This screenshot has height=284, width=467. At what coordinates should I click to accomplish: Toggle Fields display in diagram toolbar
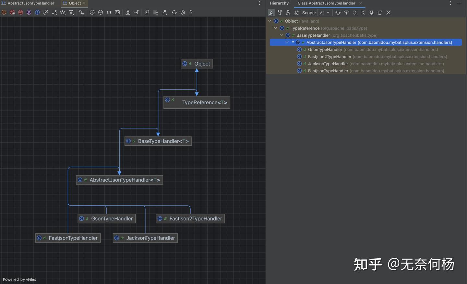(x=4, y=12)
